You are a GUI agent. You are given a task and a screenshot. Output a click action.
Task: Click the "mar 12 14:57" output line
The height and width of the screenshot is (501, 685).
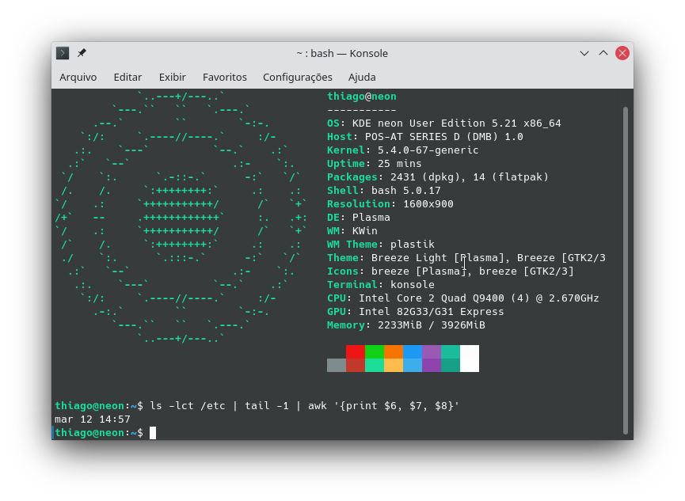[x=93, y=419]
